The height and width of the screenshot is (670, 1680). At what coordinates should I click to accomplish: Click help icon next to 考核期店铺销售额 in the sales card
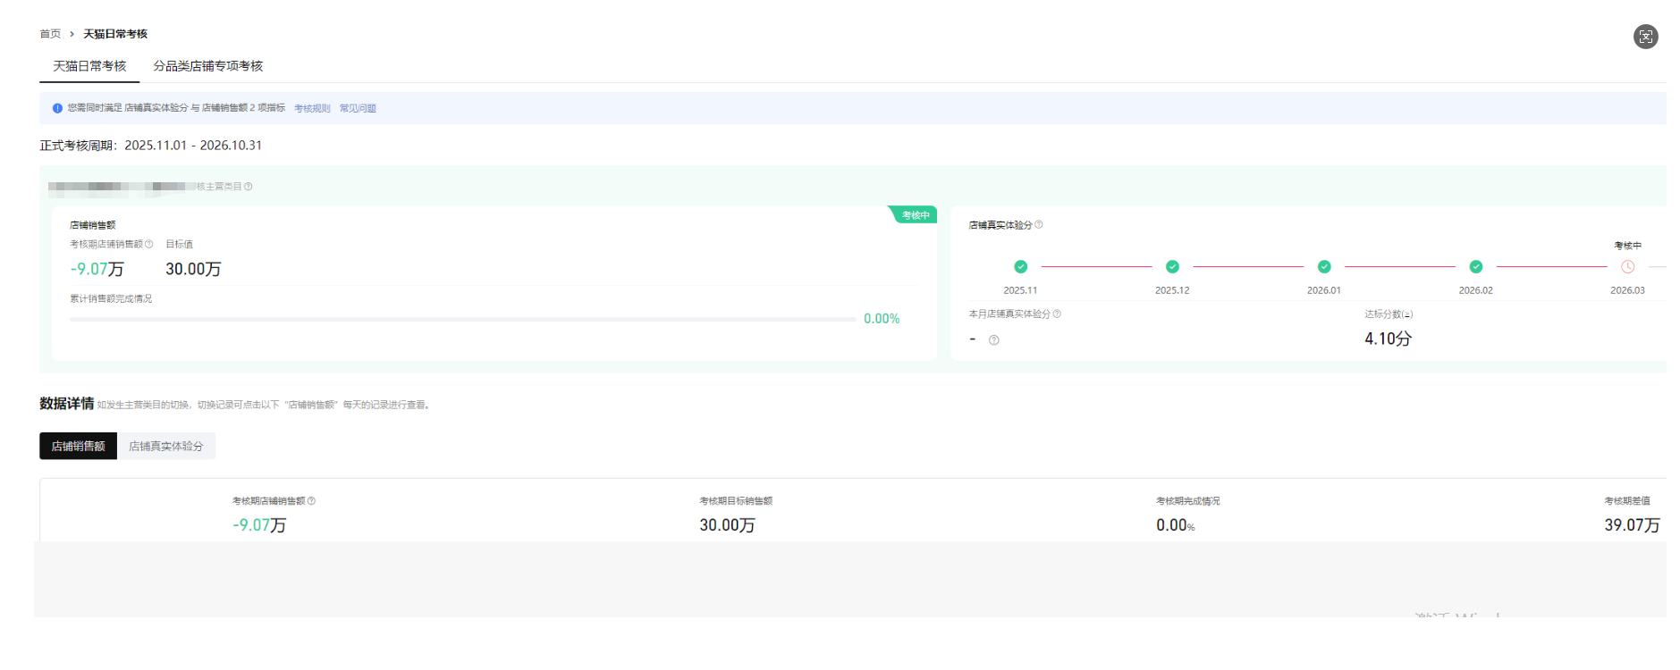click(x=149, y=244)
